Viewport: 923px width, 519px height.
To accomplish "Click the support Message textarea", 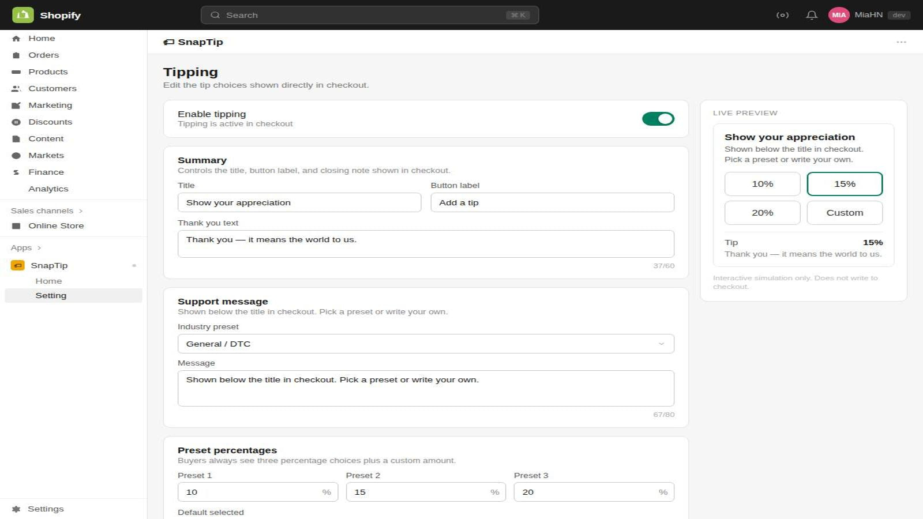I will [x=426, y=388].
